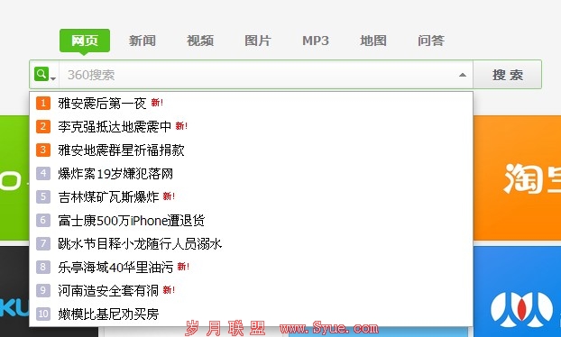Select suggestion 河南造安全套有洞
The height and width of the screenshot is (337, 561).
(x=108, y=290)
